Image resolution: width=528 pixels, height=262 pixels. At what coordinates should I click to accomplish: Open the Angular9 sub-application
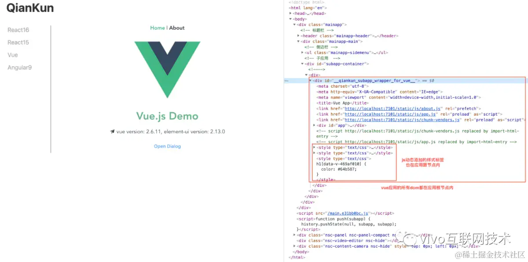20,68
